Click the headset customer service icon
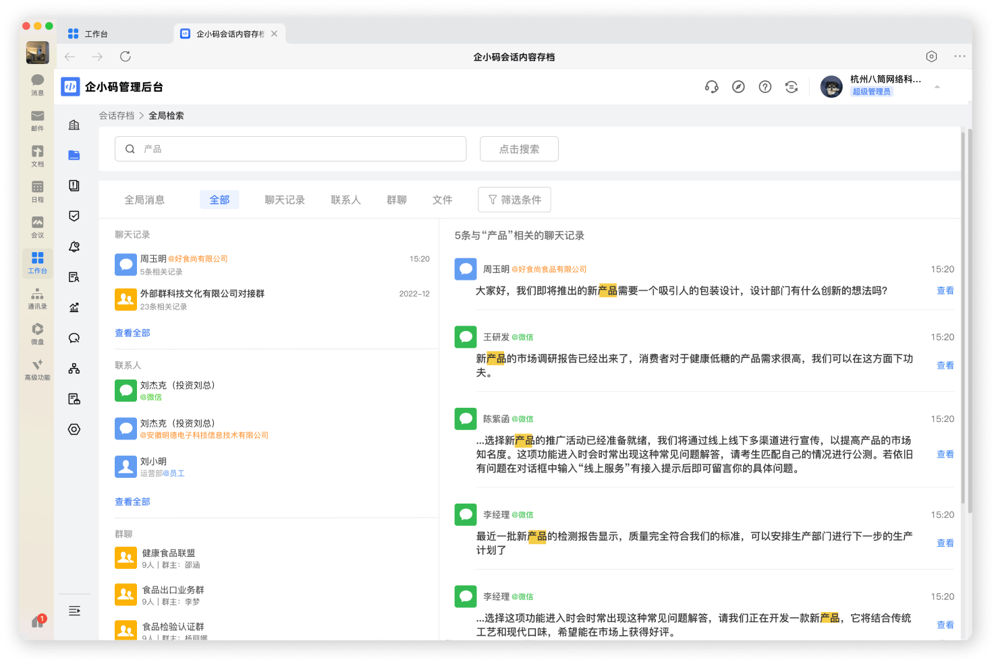Viewport: 996px width, 664px height. point(711,87)
